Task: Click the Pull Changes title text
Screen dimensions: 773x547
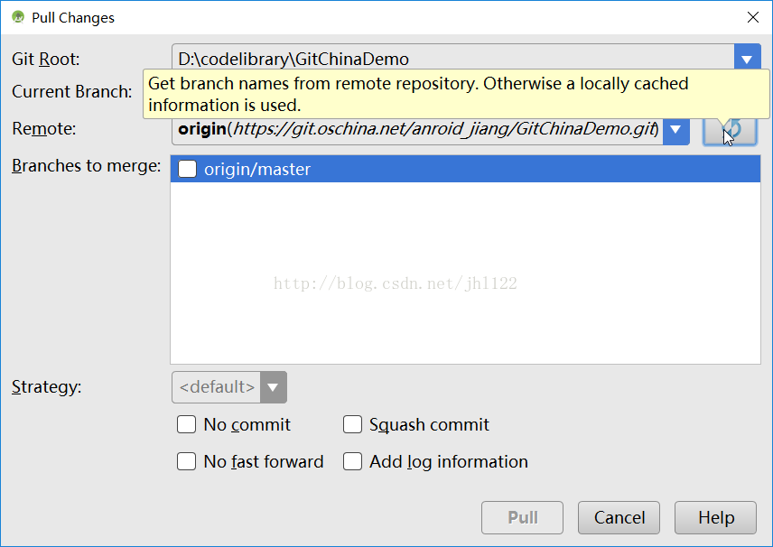Action: (x=73, y=18)
